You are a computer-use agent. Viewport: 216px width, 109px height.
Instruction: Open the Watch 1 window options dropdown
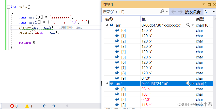tap(204, 4)
